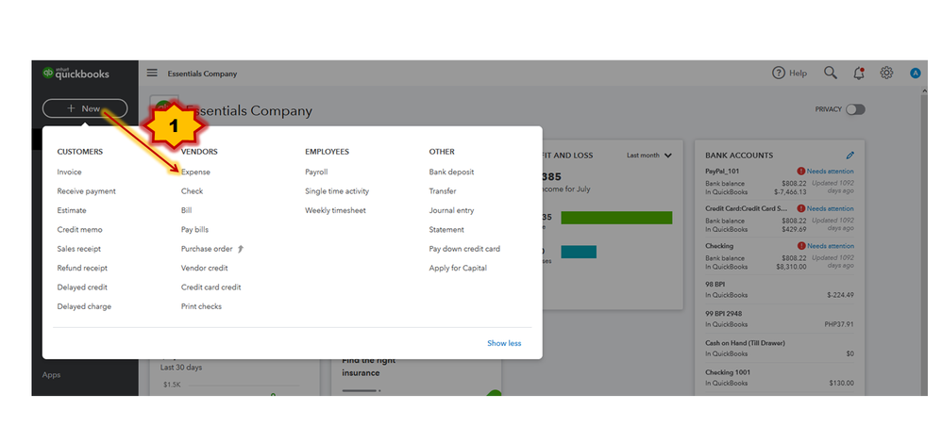Select Credit card credit

(x=210, y=287)
